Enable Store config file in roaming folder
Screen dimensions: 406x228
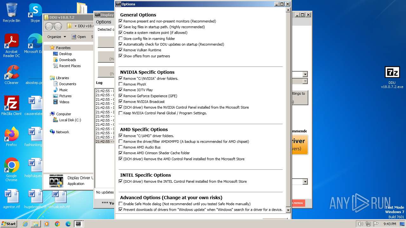tap(121, 39)
